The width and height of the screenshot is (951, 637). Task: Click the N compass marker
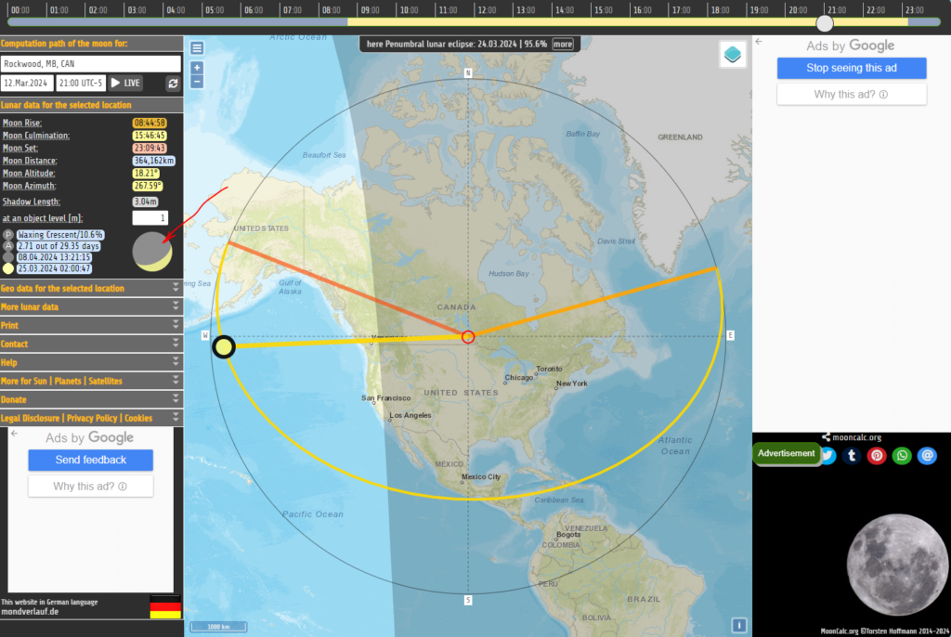[468, 72]
